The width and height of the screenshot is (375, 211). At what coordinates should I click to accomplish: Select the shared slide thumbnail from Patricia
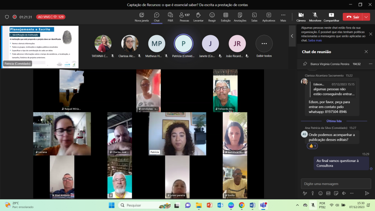coord(40,47)
